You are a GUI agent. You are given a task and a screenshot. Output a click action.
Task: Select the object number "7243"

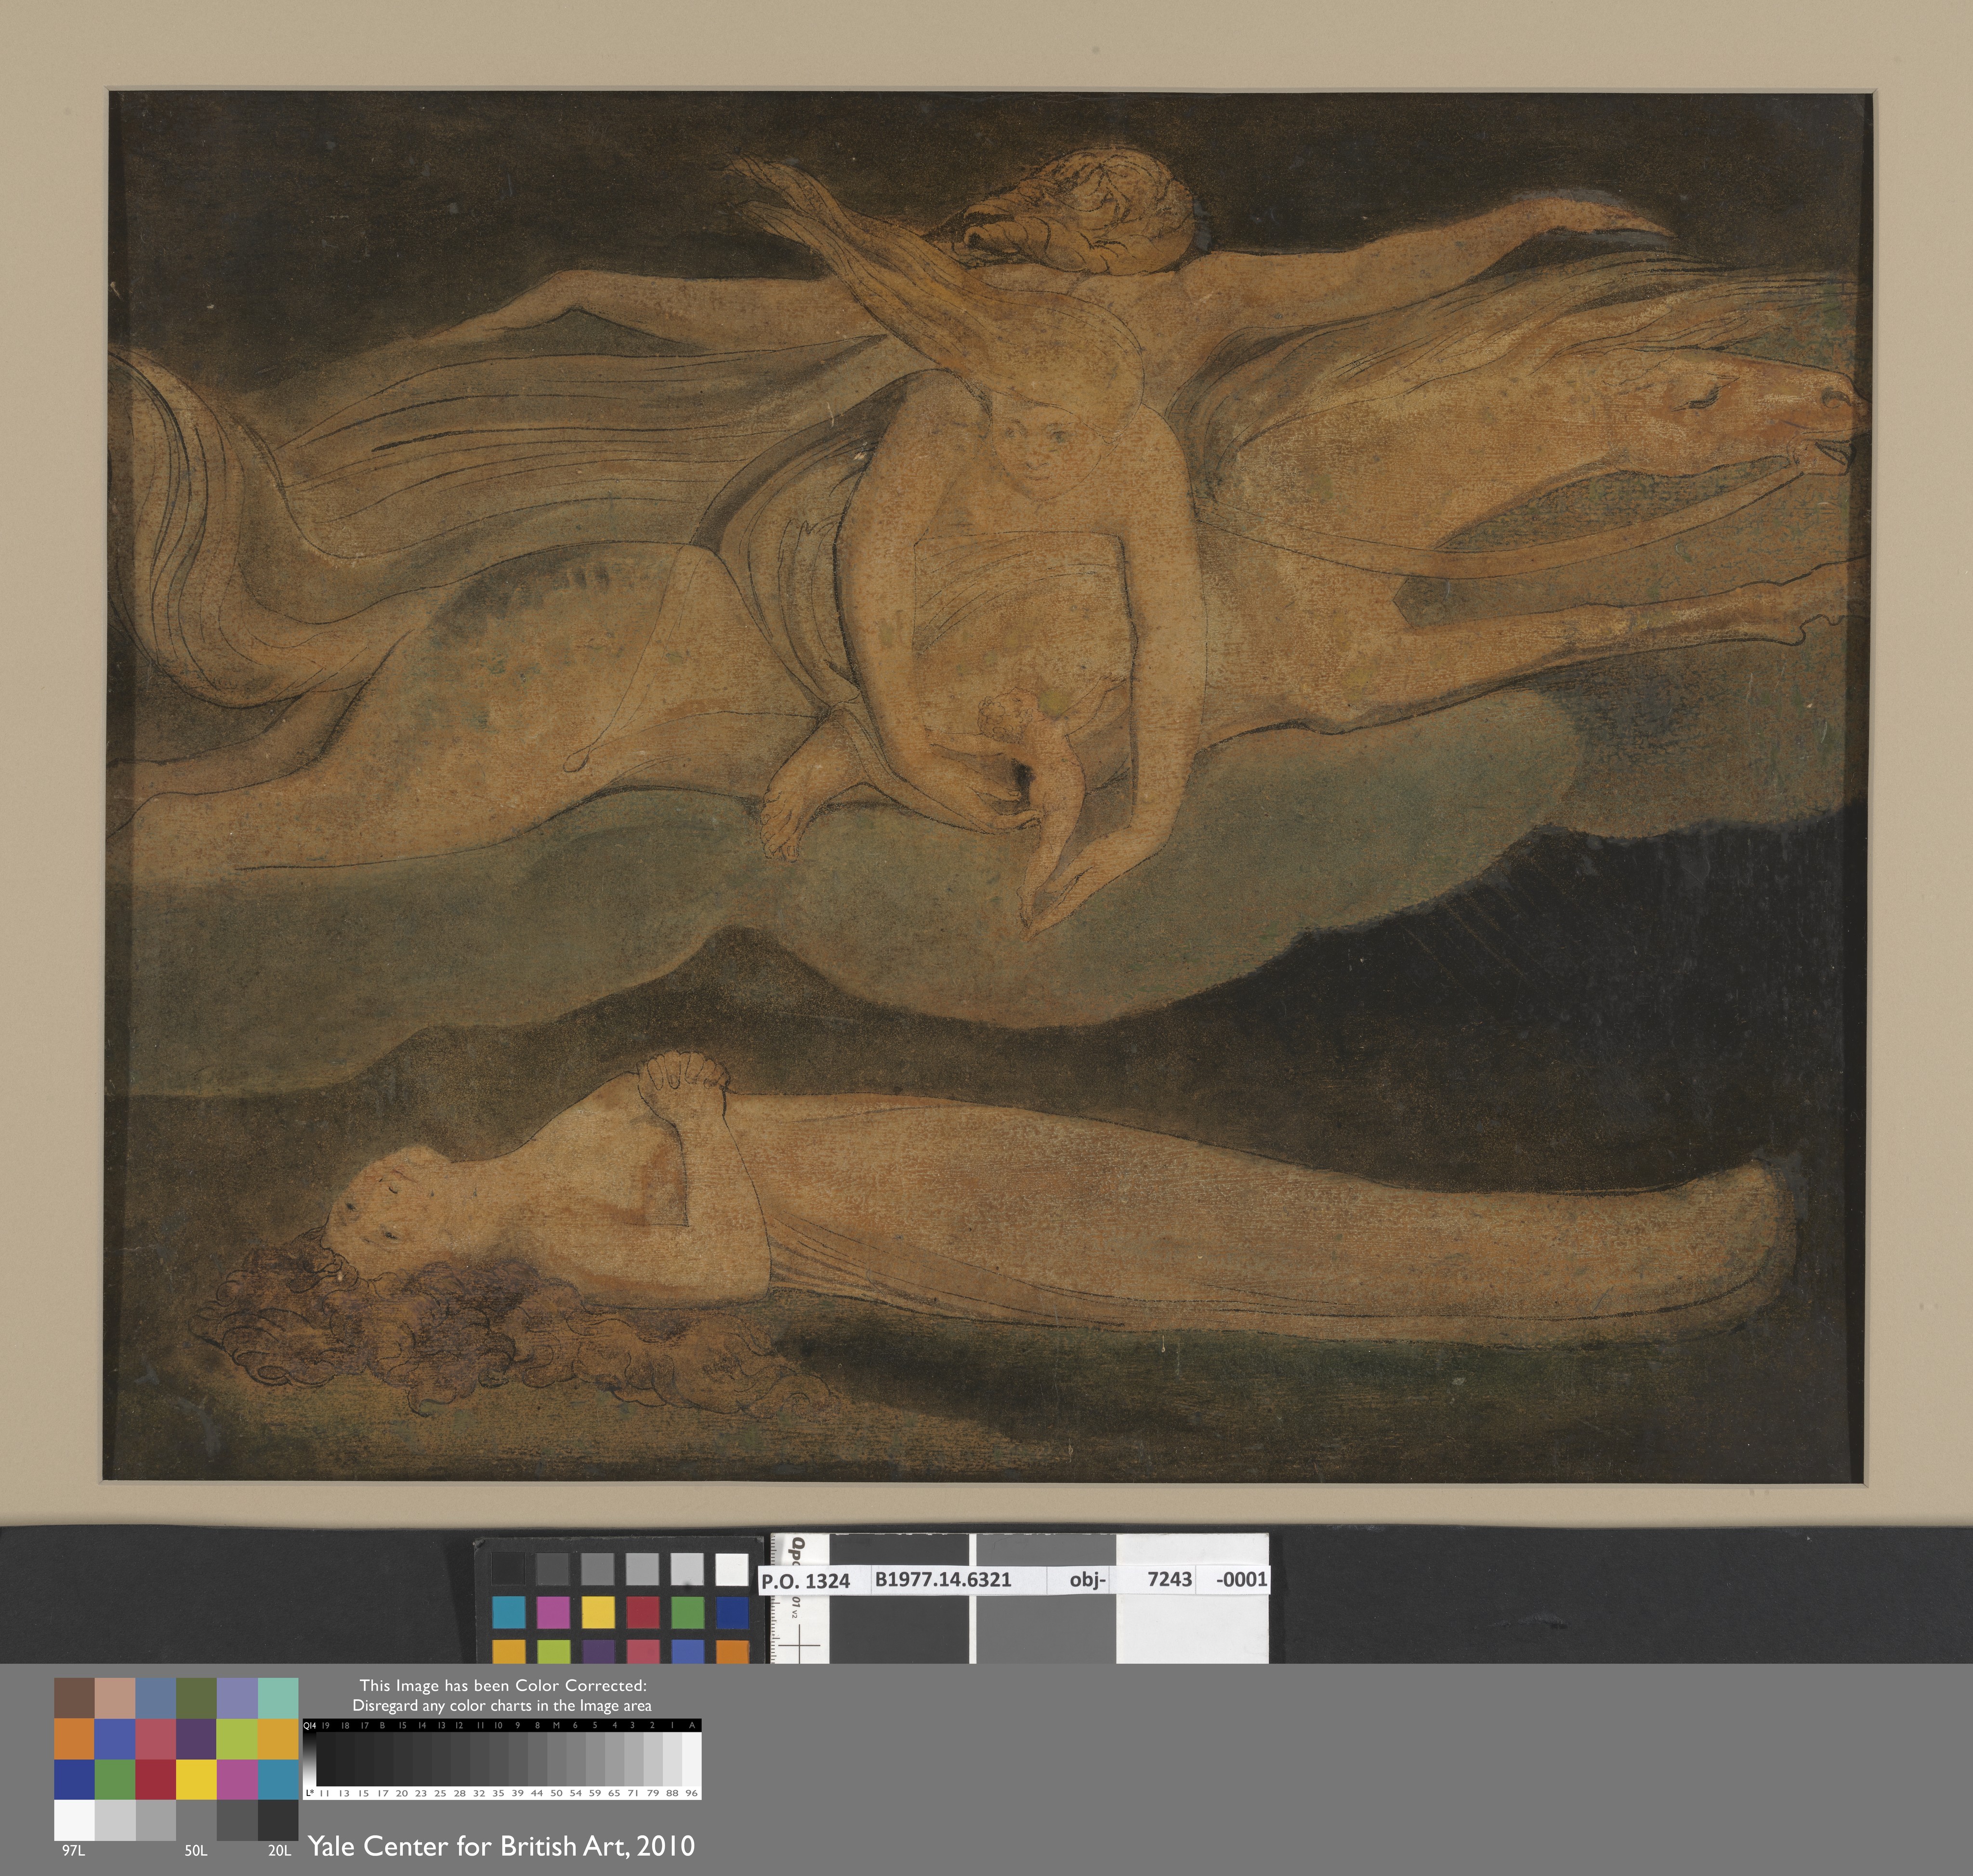[1170, 1578]
